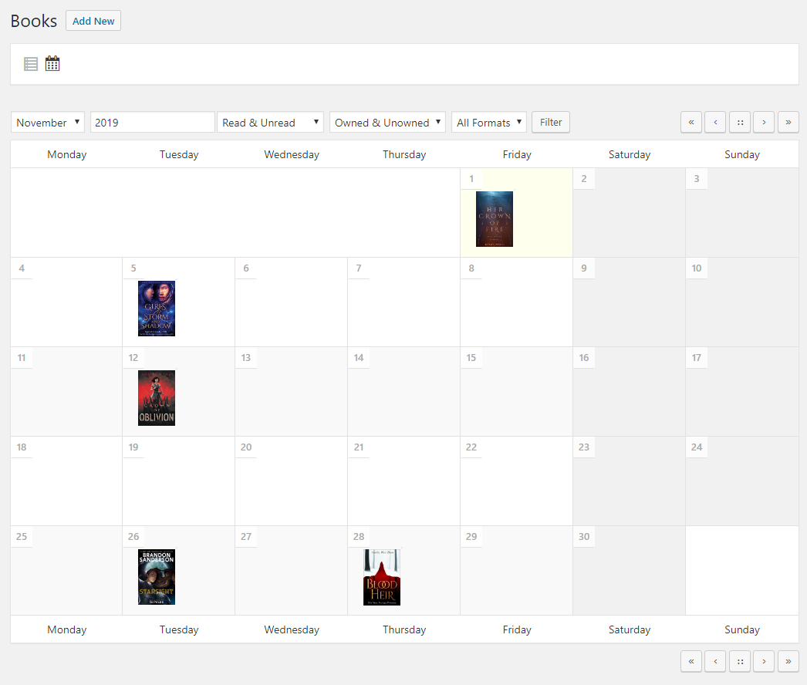Click bottom » next year button

tap(788, 661)
